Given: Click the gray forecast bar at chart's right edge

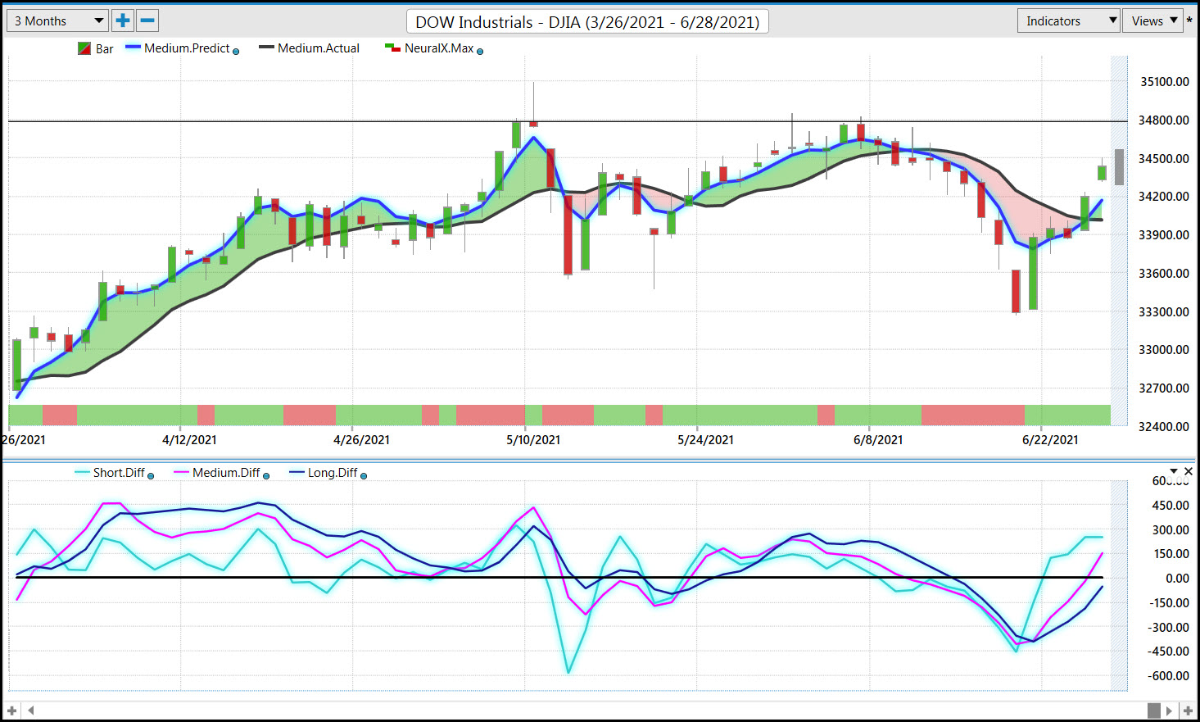Looking at the screenshot, I should click(x=1119, y=166).
